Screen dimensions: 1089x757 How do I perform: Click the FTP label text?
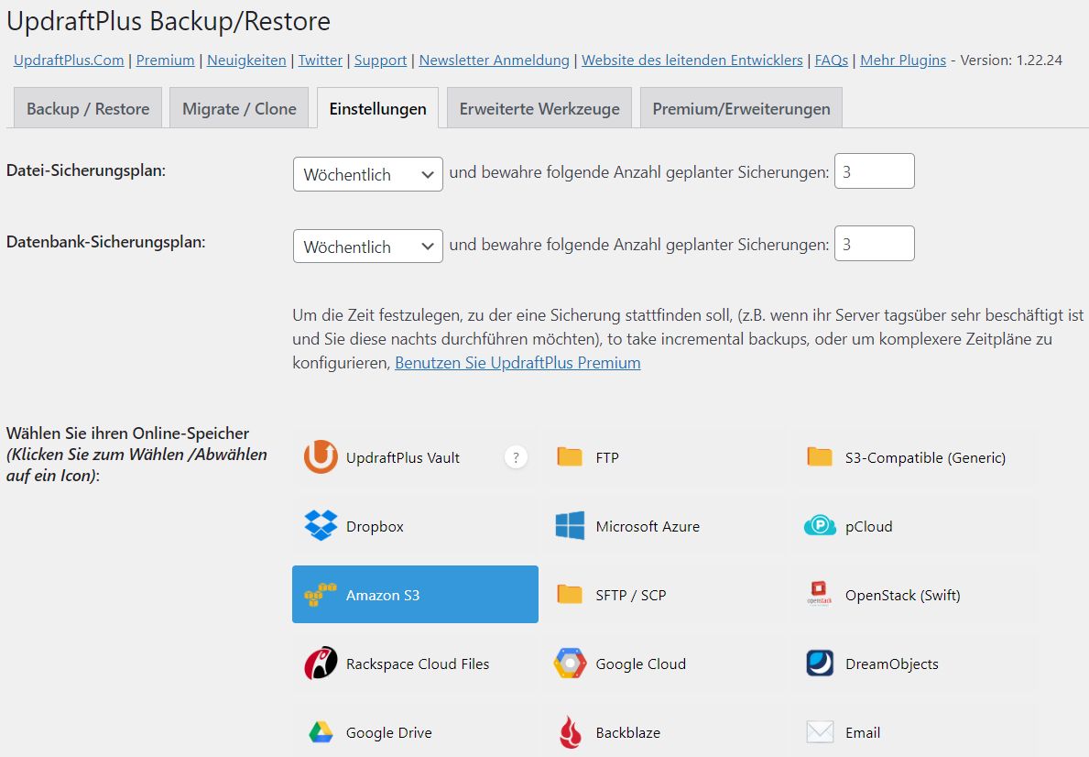pyautogui.click(x=607, y=457)
